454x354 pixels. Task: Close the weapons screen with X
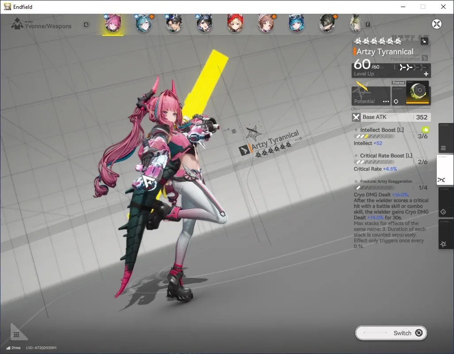(437, 24)
